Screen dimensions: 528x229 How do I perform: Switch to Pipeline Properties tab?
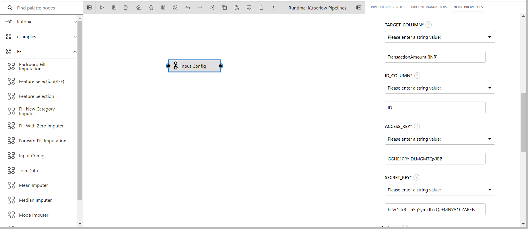[x=388, y=7]
